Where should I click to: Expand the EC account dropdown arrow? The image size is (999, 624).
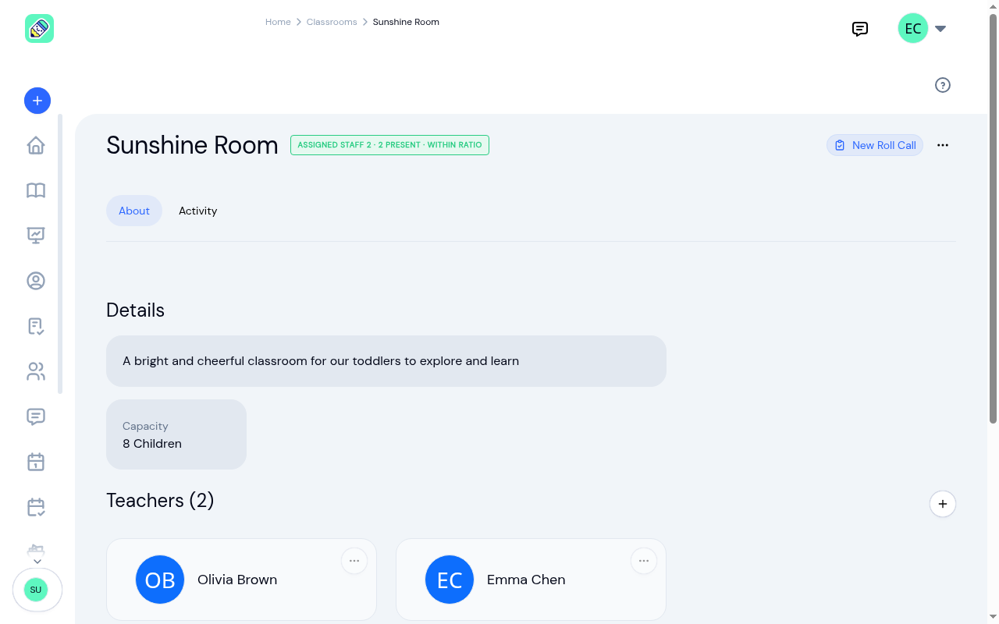(x=940, y=29)
